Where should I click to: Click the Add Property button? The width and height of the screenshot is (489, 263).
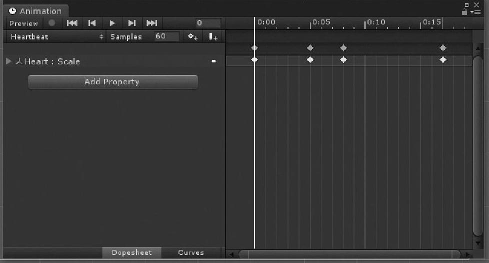[113, 82]
